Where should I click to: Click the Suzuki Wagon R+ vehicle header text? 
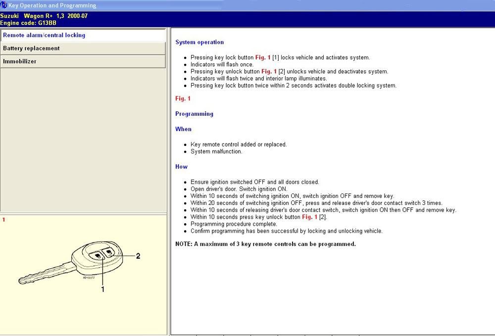[x=44, y=16]
